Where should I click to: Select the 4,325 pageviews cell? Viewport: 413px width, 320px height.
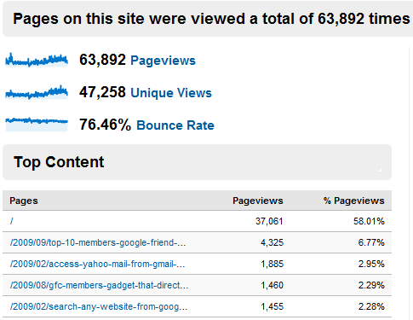click(x=272, y=242)
